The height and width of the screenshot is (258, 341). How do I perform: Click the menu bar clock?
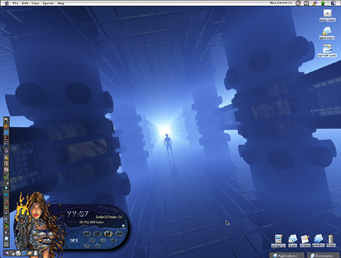point(281,3)
